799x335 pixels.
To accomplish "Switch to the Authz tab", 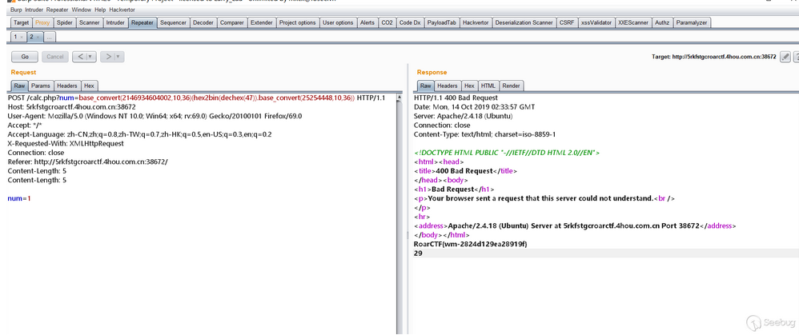I will click(662, 22).
